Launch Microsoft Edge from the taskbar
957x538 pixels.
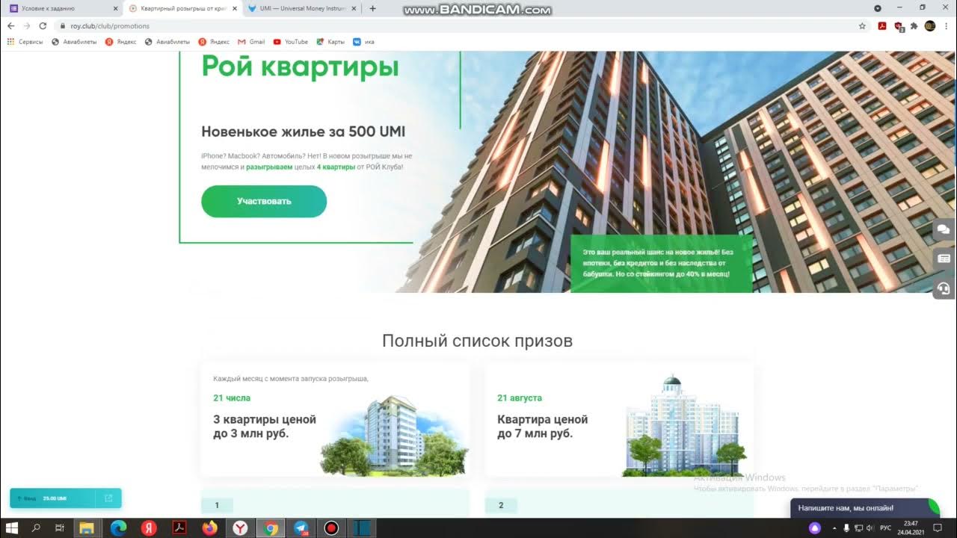coord(118,528)
